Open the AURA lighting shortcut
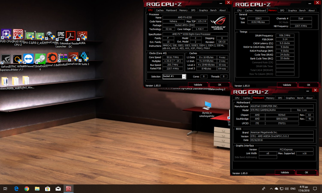This screenshot has height=193, width=322. tap(82, 38)
